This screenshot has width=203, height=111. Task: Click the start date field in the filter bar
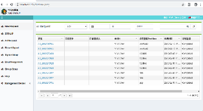click(100, 26)
